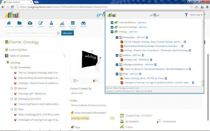This screenshot has height=131, width=210.
Task: Open the explore binoculars icon
Action: click(83, 23)
